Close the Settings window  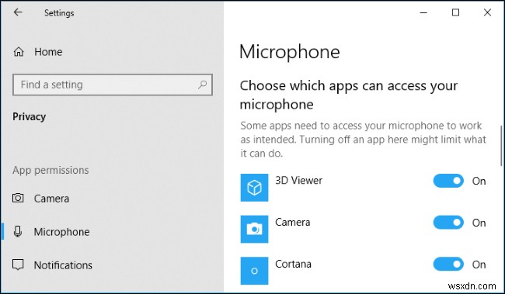click(487, 12)
